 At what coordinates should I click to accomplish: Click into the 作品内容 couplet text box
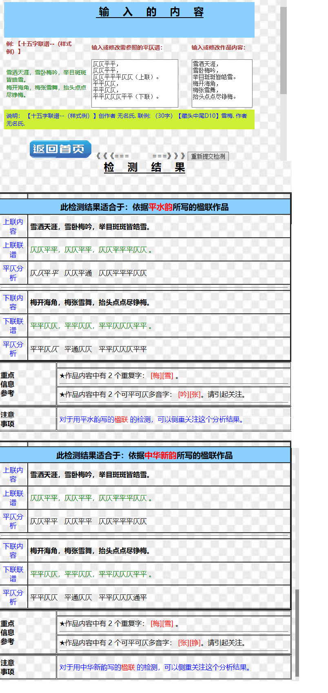coord(222,83)
